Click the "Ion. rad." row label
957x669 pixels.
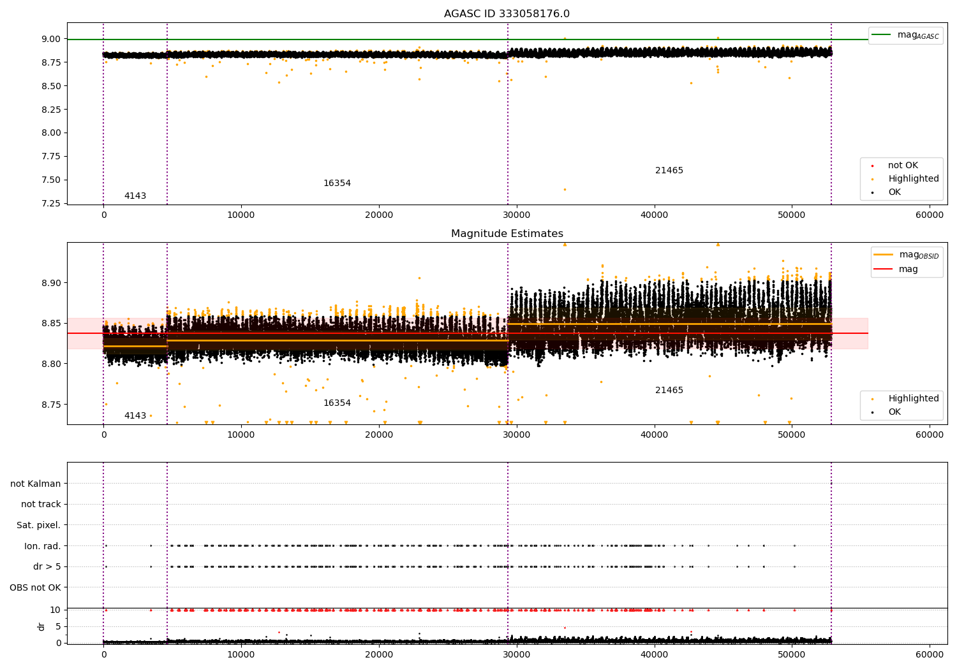(x=43, y=546)
